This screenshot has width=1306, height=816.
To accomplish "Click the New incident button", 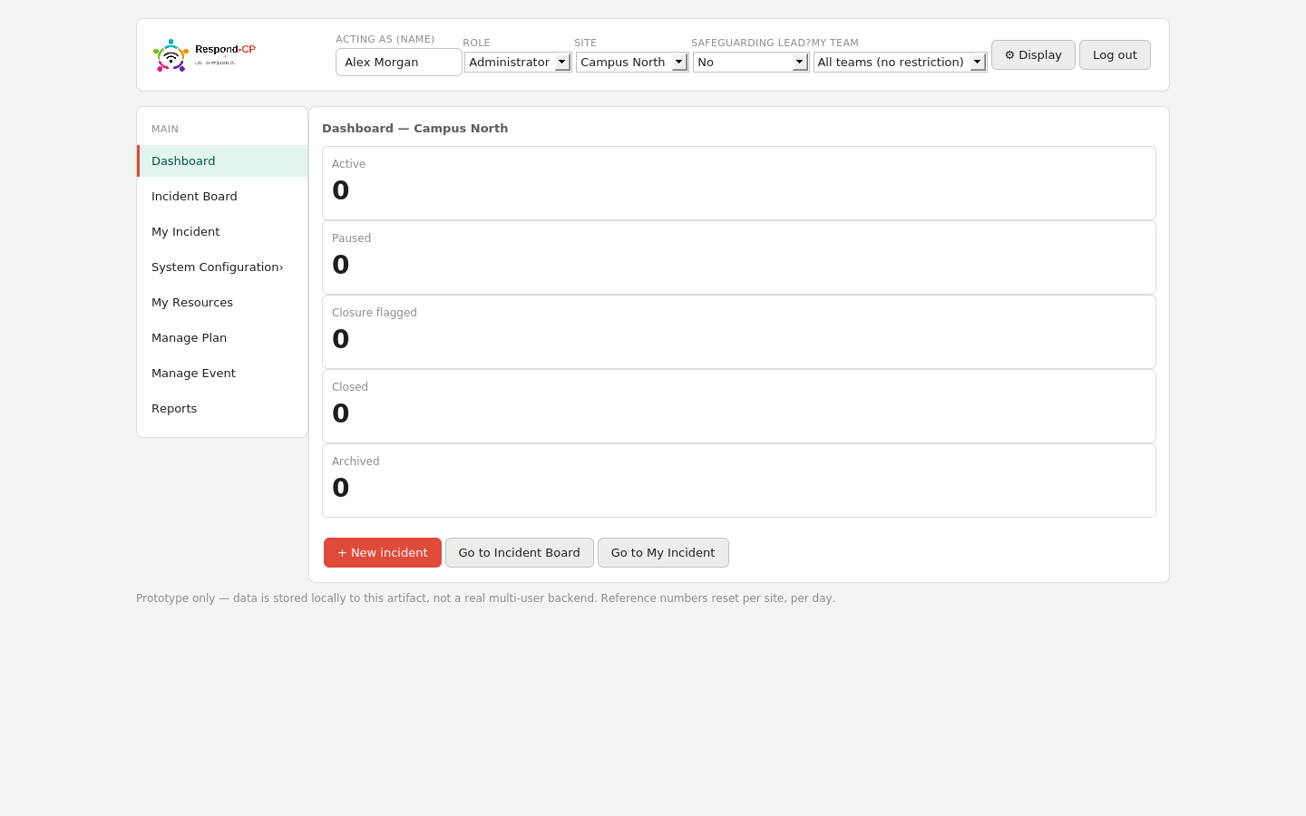I will [383, 552].
